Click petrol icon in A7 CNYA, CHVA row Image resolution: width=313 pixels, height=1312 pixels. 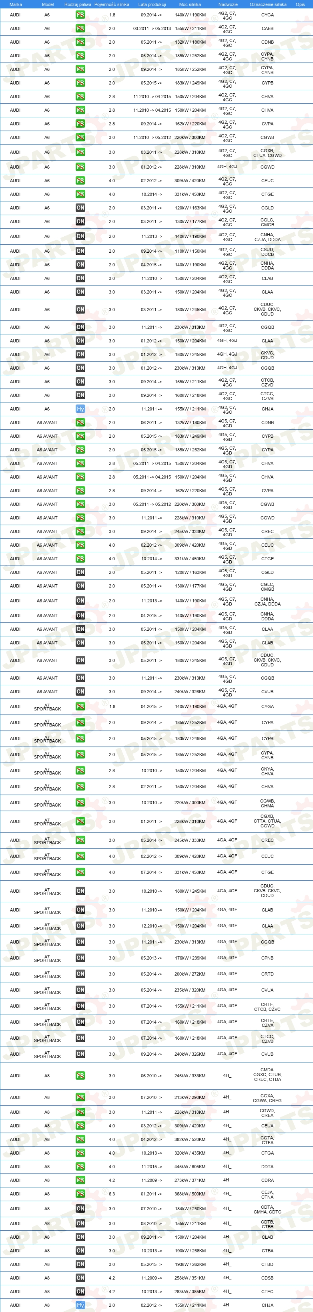80,771
